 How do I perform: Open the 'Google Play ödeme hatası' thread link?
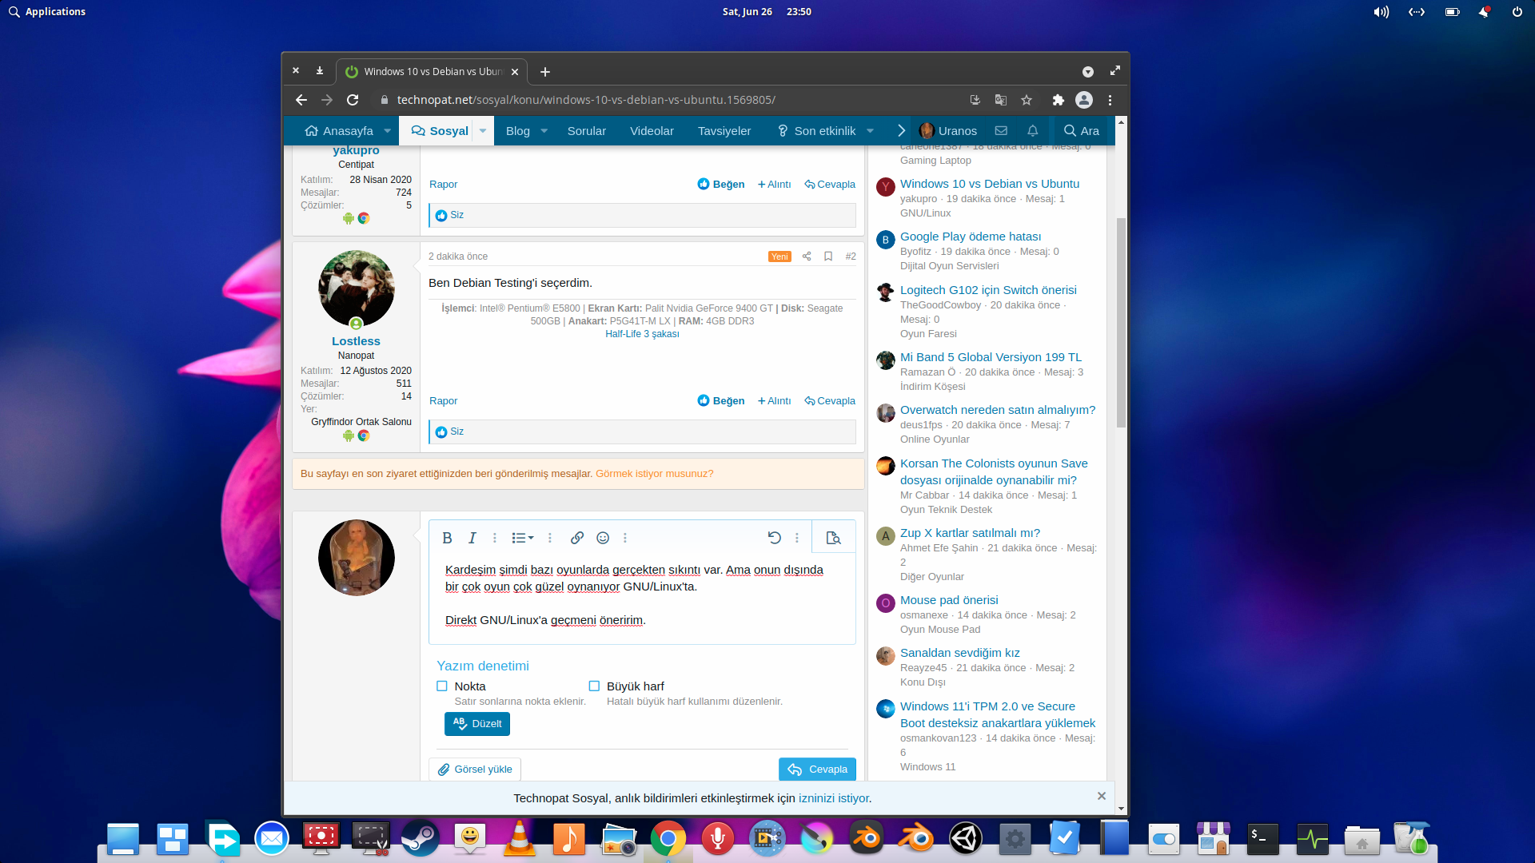pos(970,237)
